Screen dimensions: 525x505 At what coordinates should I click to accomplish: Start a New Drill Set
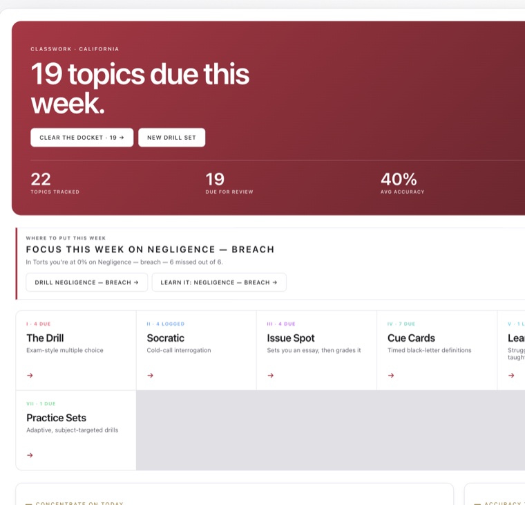pyautogui.click(x=171, y=138)
